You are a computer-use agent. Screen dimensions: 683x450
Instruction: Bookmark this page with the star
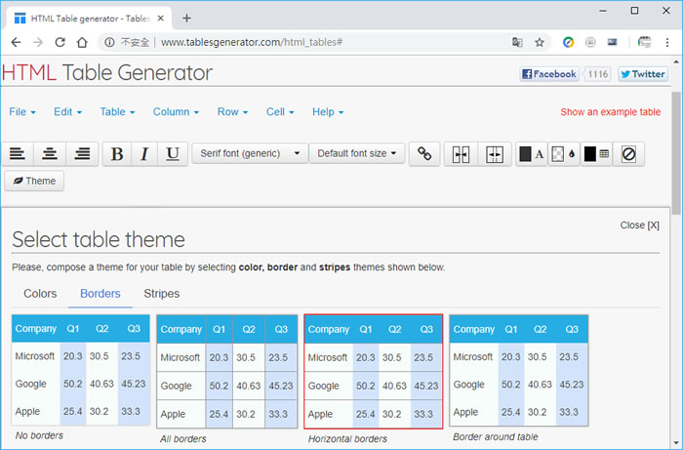coord(540,42)
